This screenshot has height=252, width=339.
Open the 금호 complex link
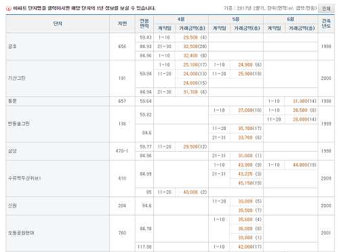pos(12,47)
